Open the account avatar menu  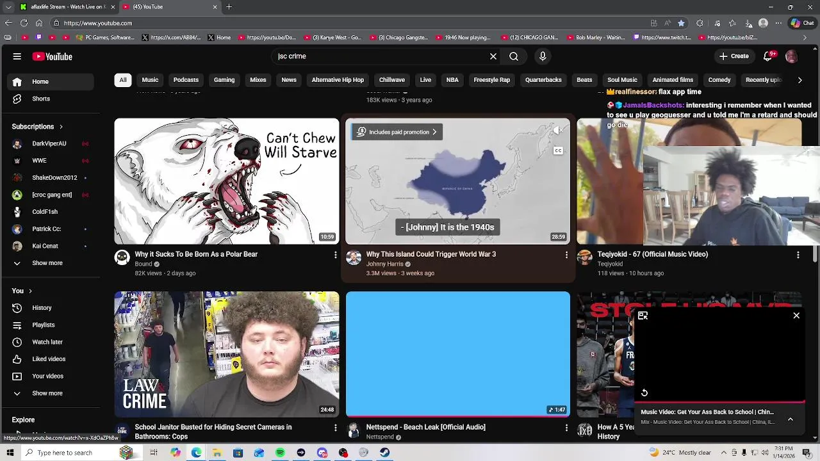(791, 56)
